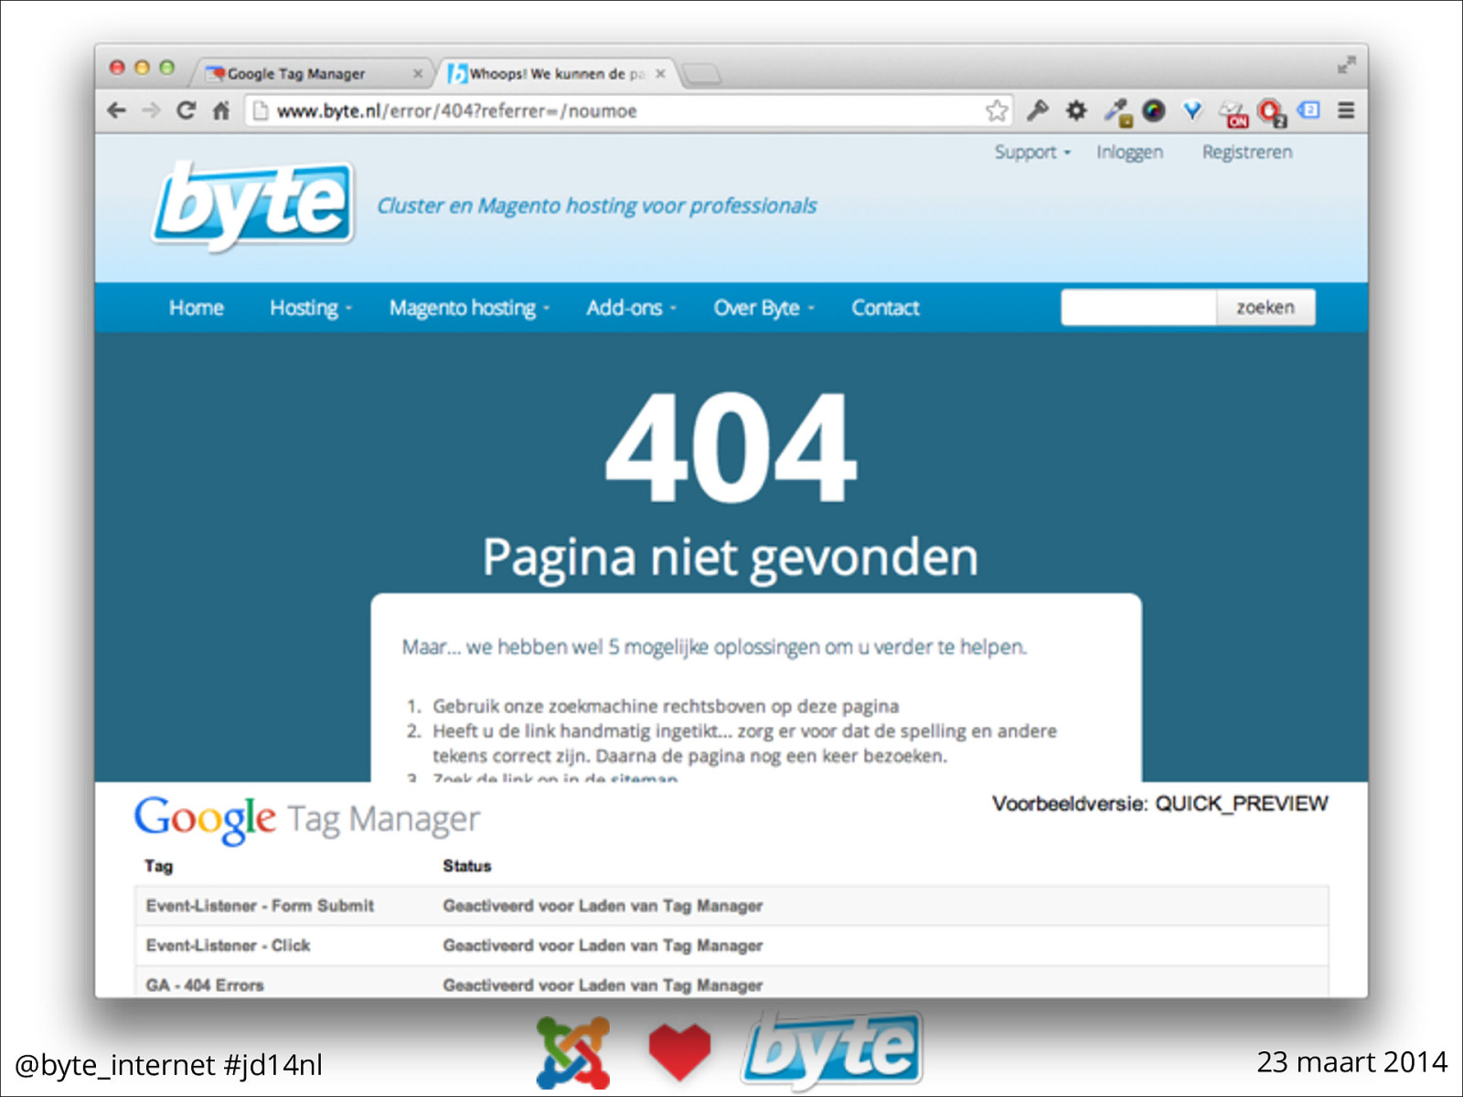Open the color wheel extension icon
The width and height of the screenshot is (1463, 1097).
click(x=1154, y=111)
